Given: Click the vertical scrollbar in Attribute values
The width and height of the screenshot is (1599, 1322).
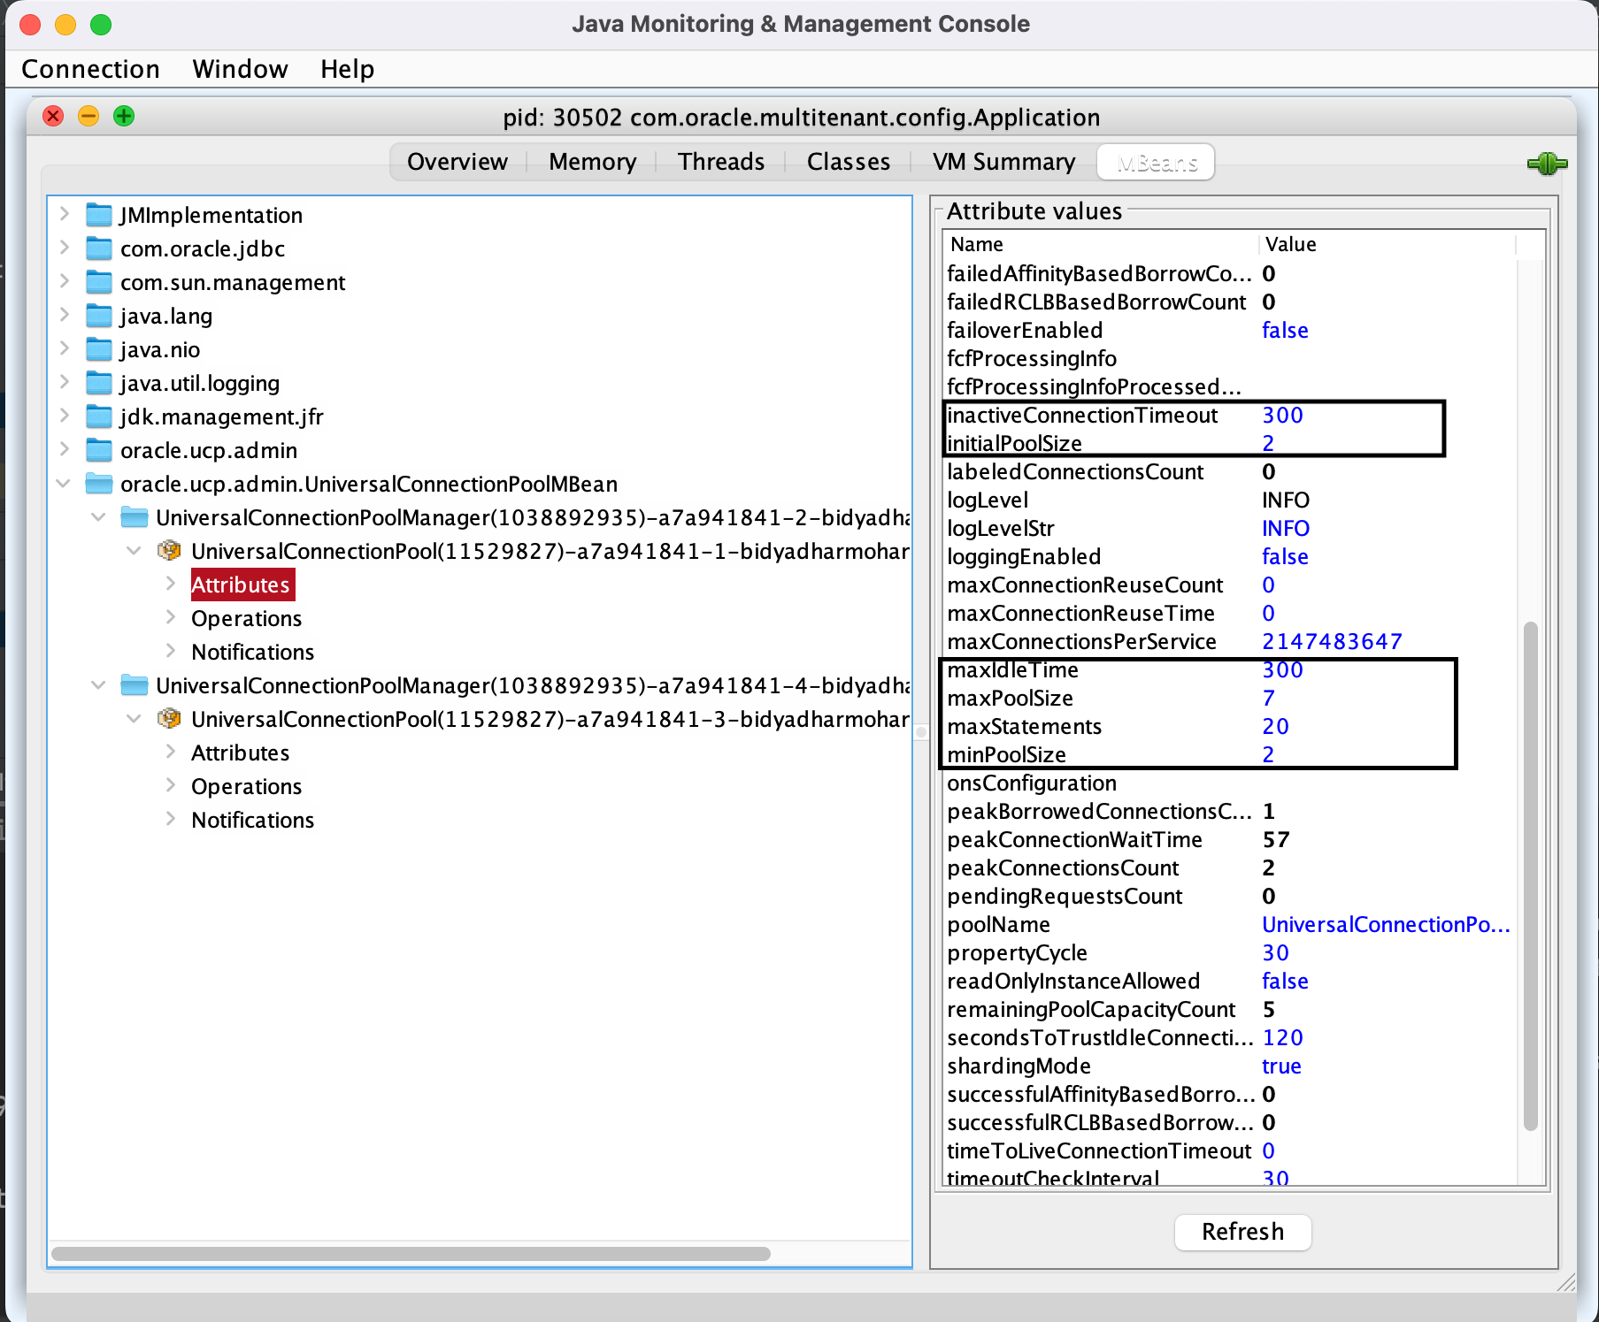Looking at the screenshot, I should point(1530,875).
